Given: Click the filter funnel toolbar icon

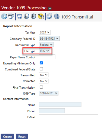Looking at the screenshot, I should tap(20, 16).
